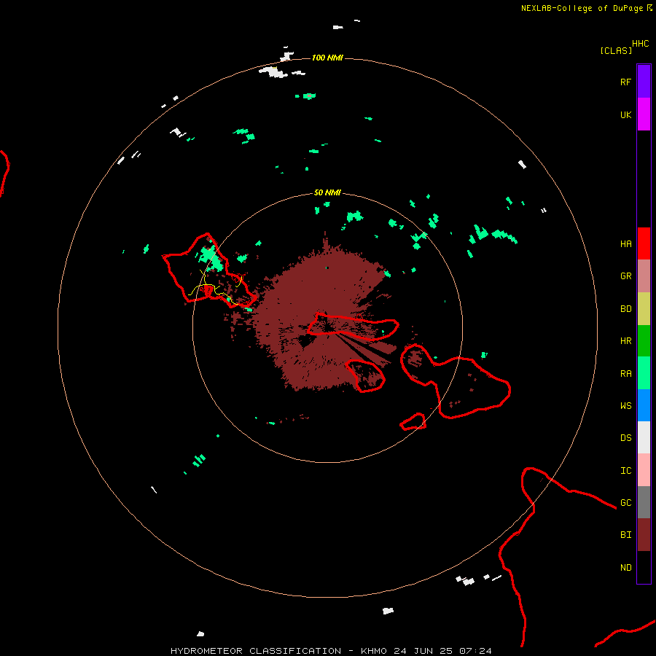Click the WS blue legend swatch
Screen dimensions: 656x656
pos(644,405)
